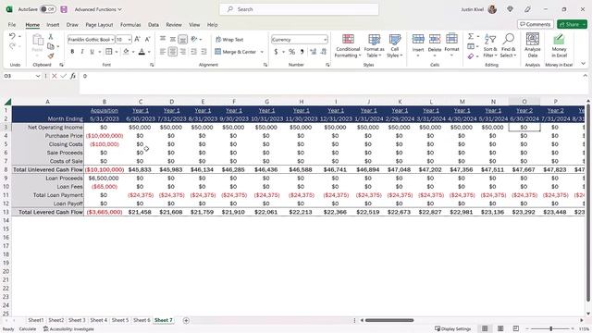Screen dimensions: 592x333
Task: Select the Format Painter brush
Action: click(51, 55)
